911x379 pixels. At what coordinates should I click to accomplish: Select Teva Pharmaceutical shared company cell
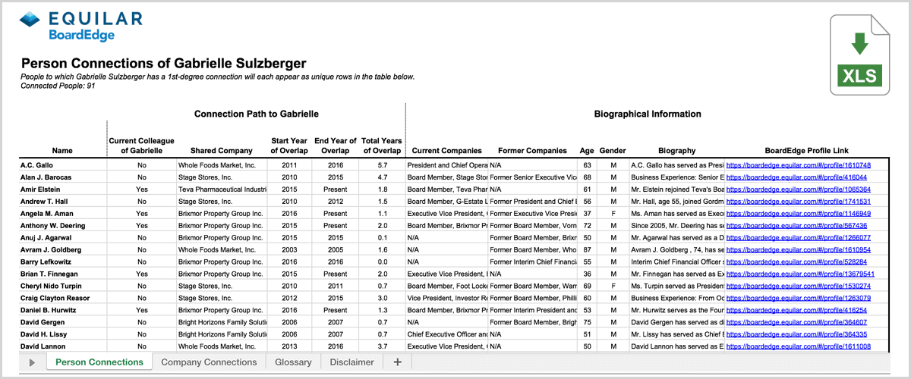(222, 189)
